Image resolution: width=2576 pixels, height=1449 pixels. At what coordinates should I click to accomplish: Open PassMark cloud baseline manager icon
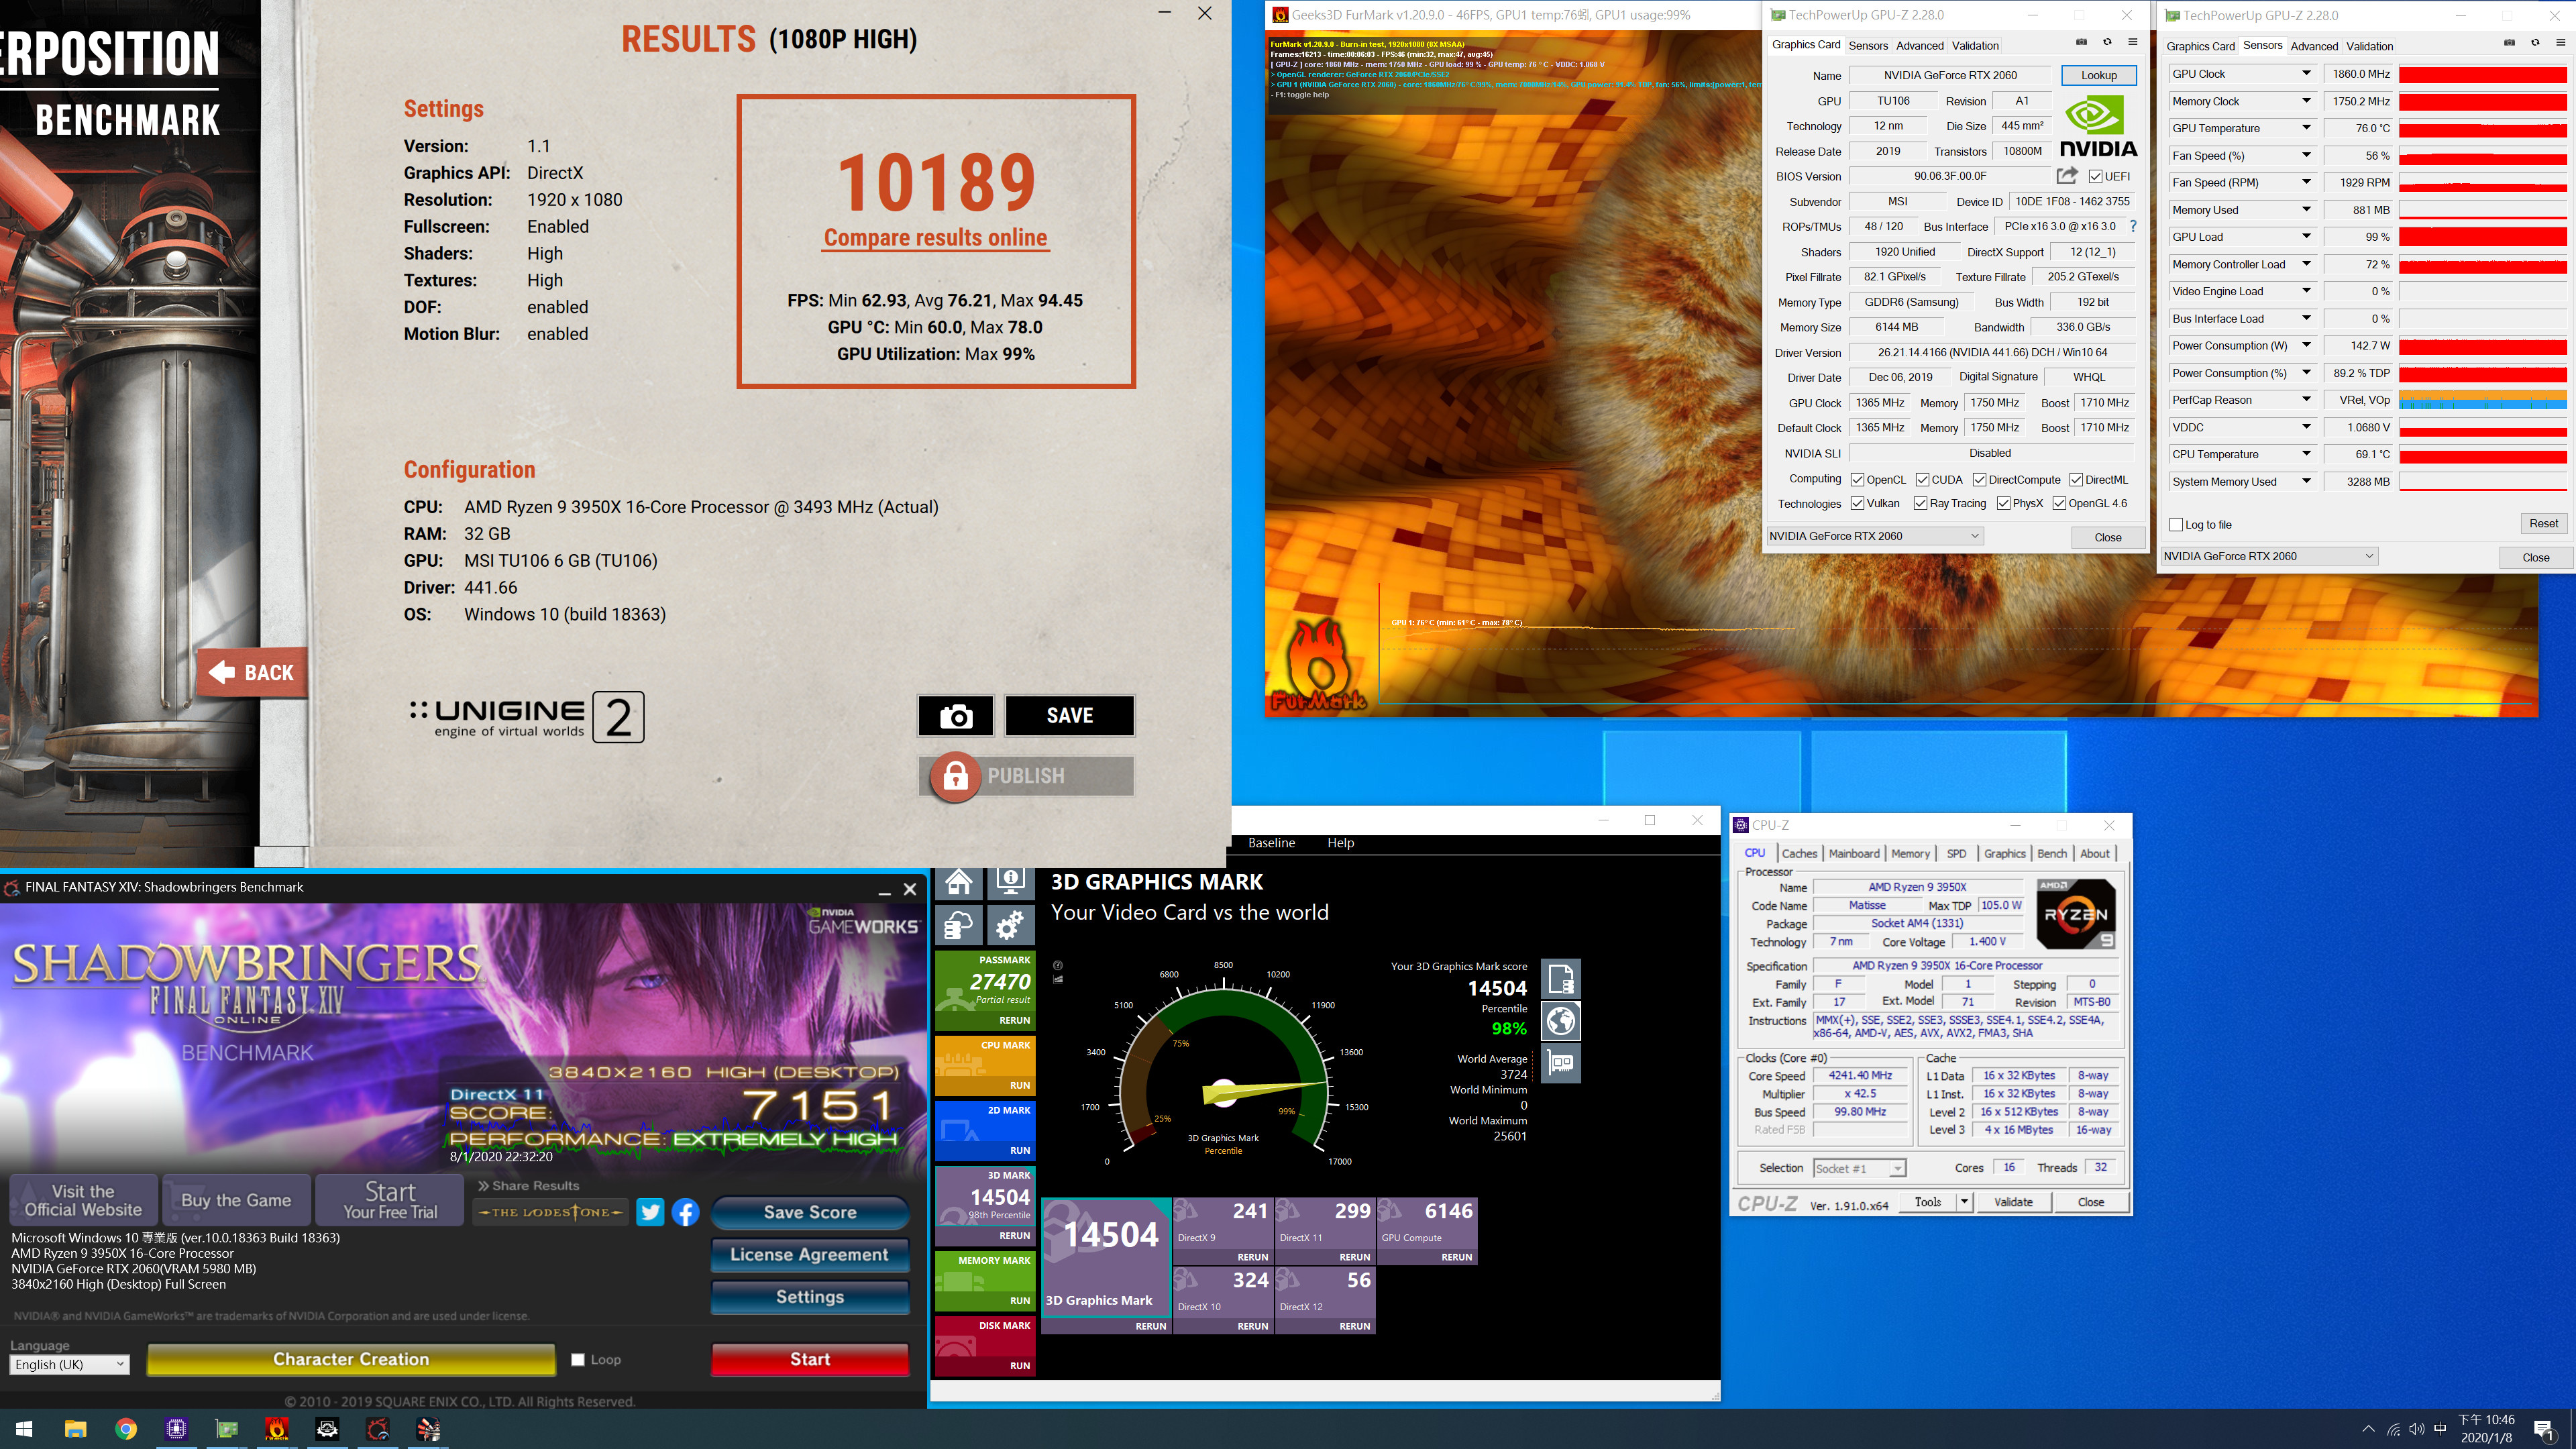959,925
